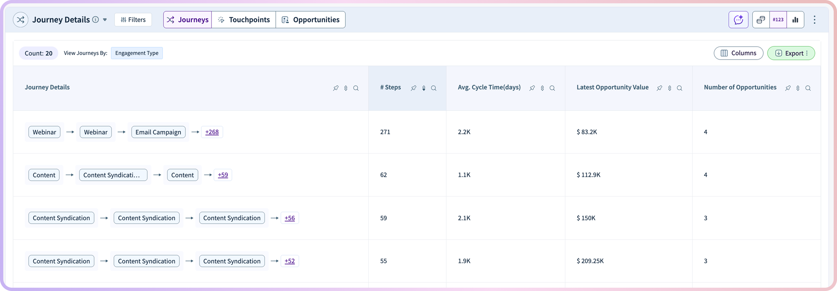This screenshot has width=837, height=291.
Task: Expand the Journey Details title dropdown arrow
Action: tap(105, 20)
